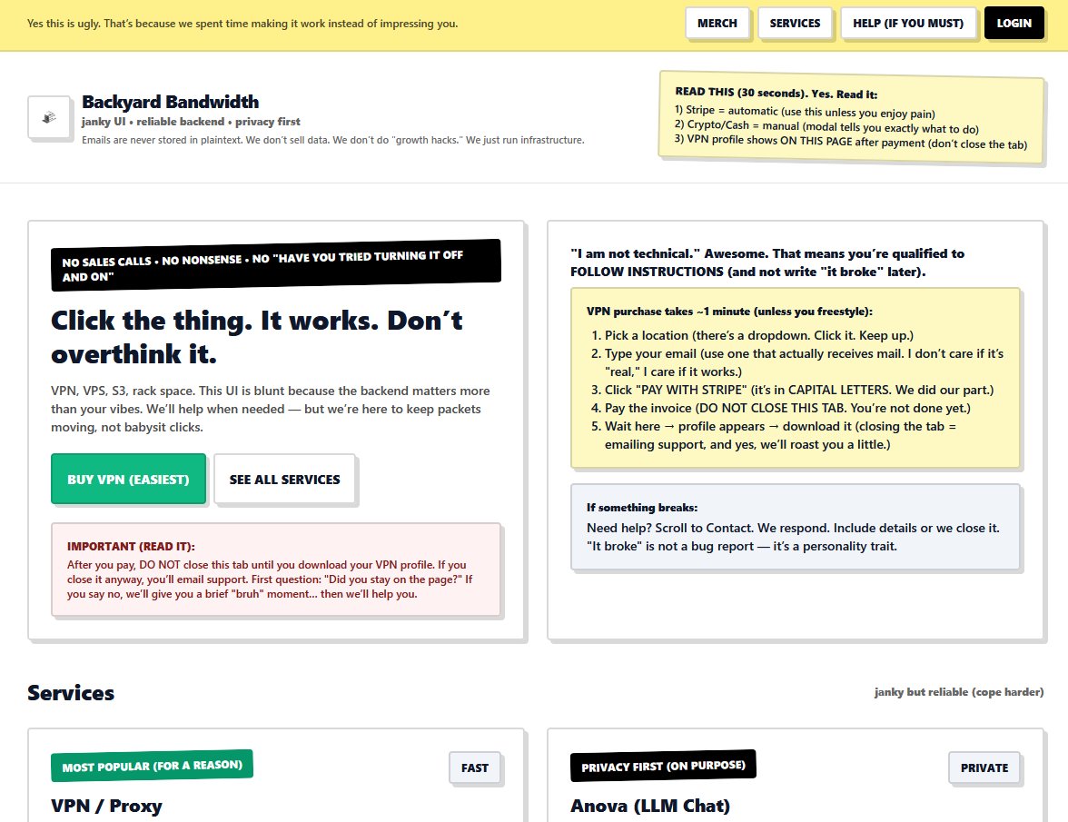Click '2) Crypto/Cash = manual' note line
This screenshot has width=1068, height=822.
tap(826, 126)
